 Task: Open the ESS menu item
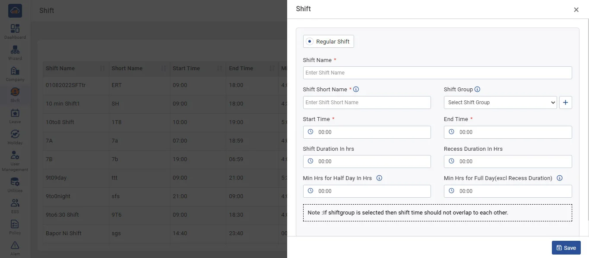click(x=15, y=203)
